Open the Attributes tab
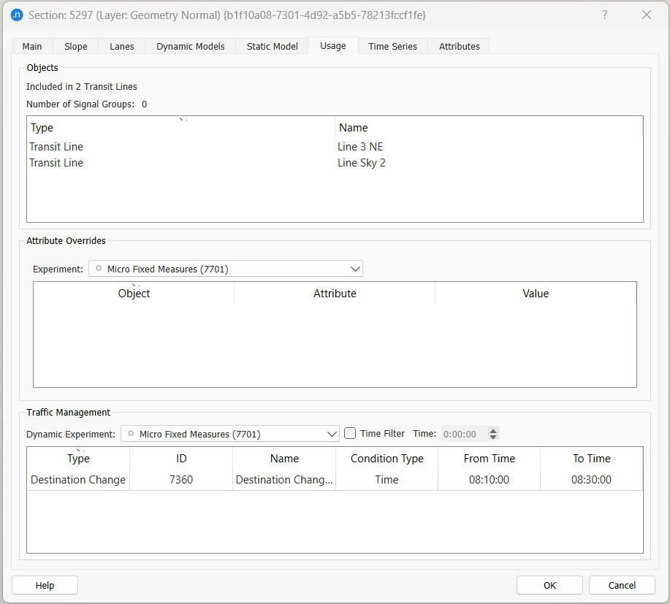This screenshot has height=604, width=670. pos(459,46)
